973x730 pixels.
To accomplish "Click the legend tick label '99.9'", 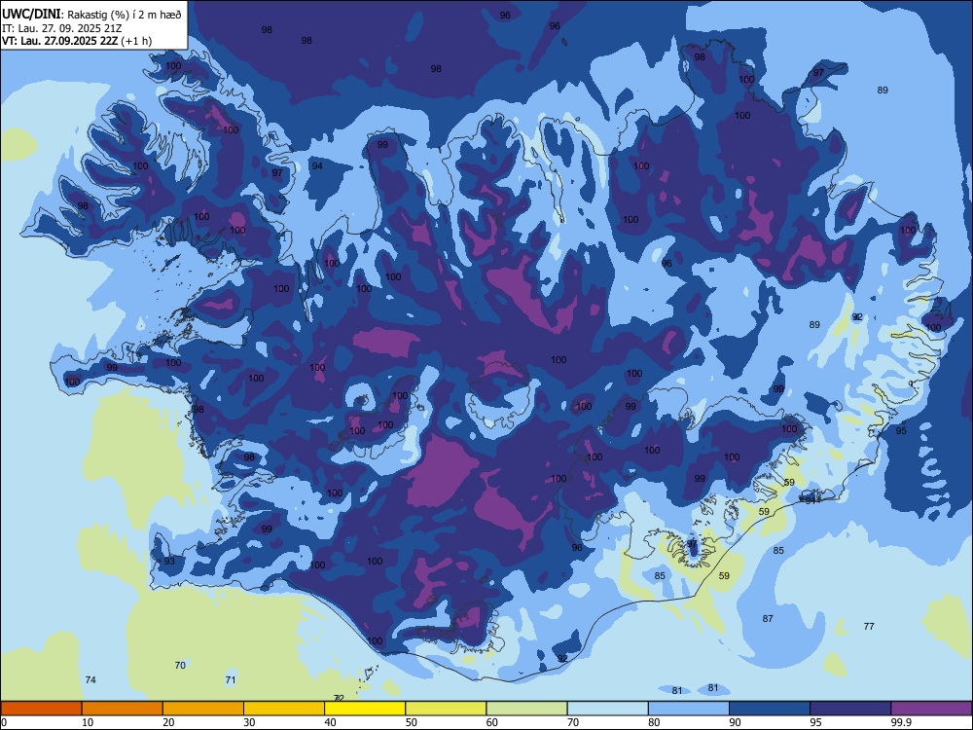I will tap(900, 722).
